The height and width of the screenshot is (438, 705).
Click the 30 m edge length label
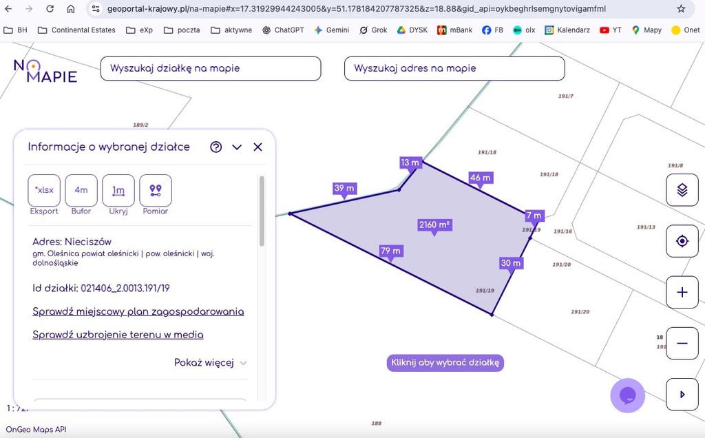[511, 263]
